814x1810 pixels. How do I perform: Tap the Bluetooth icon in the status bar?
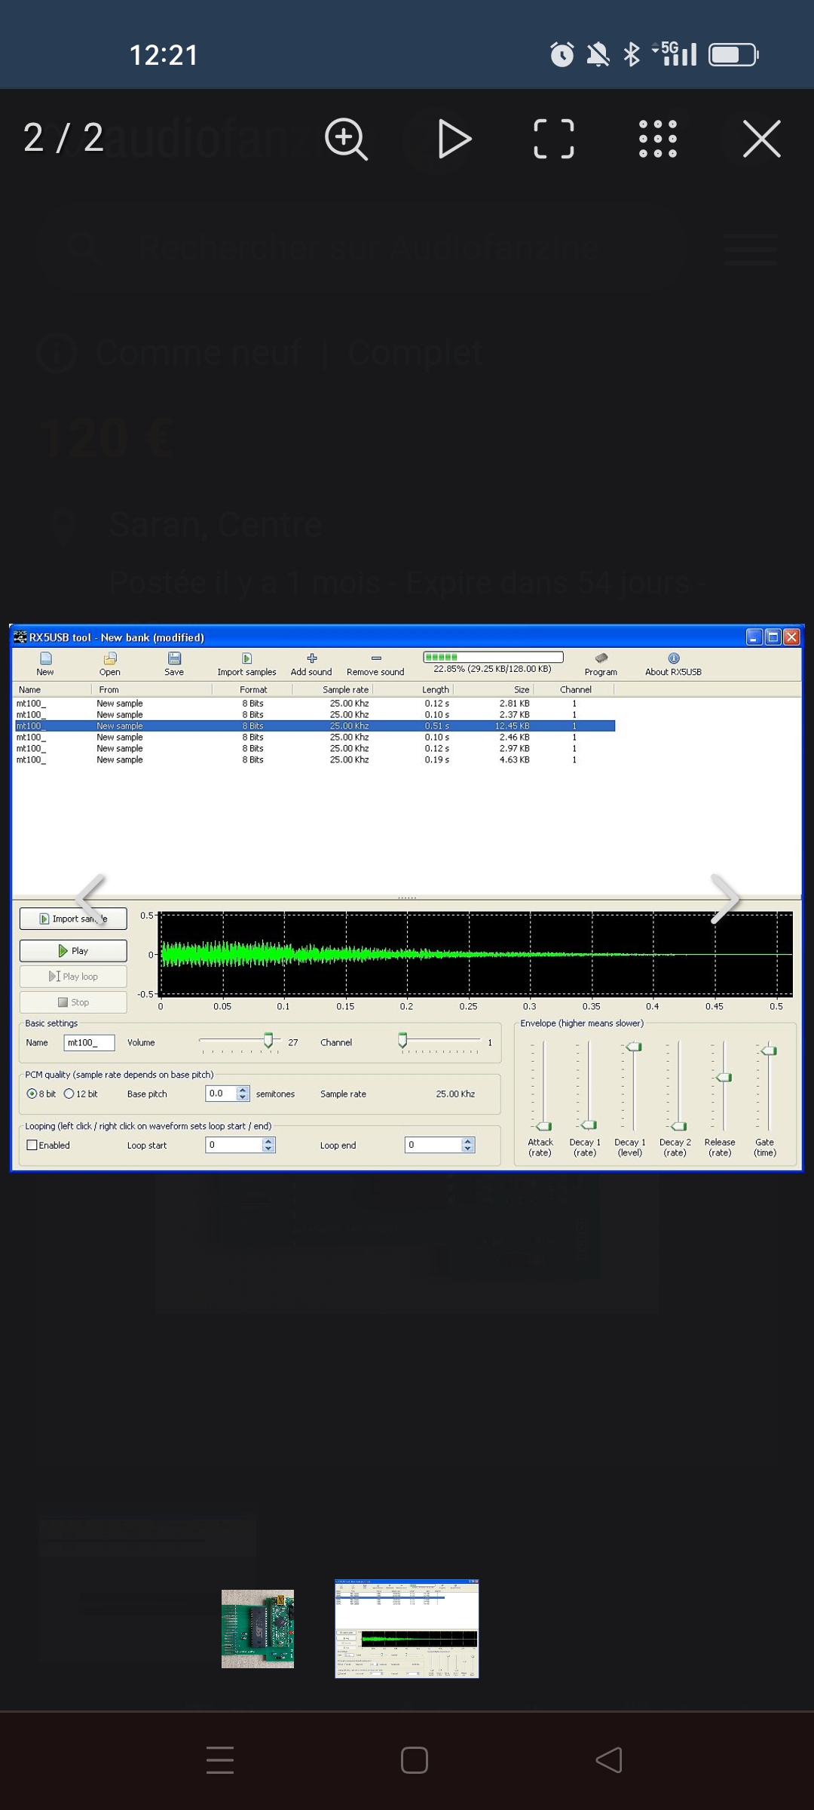click(632, 54)
